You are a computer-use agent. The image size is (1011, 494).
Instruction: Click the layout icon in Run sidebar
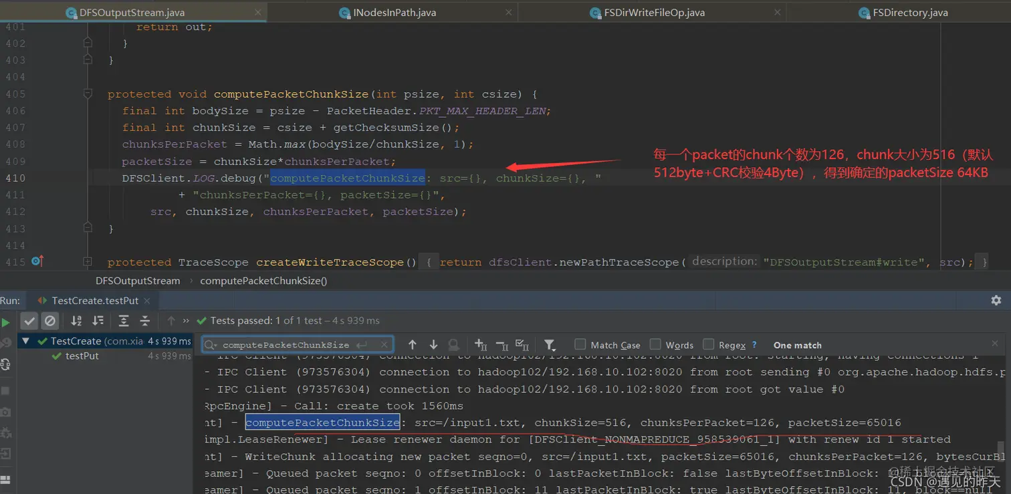5,479
